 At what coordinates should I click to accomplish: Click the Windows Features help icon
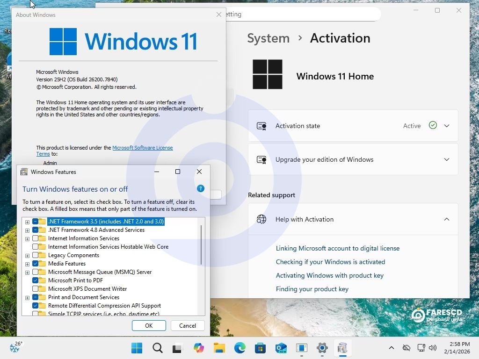click(x=201, y=189)
